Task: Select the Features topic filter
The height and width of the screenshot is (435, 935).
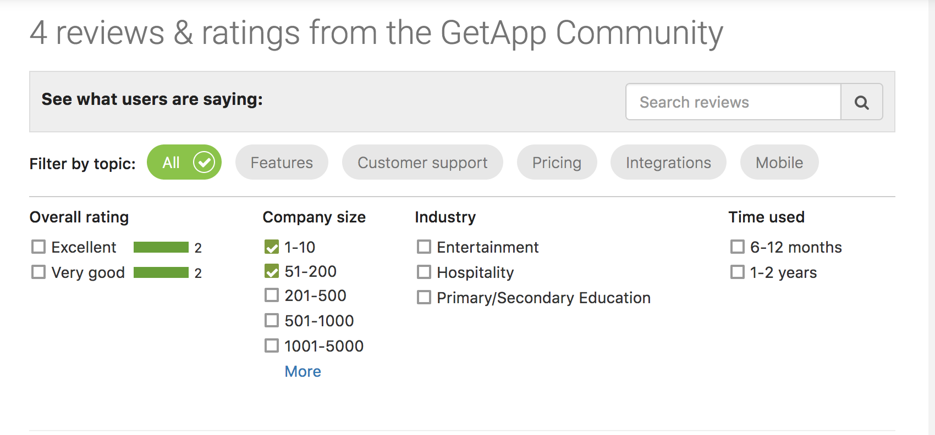Action: point(281,162)
